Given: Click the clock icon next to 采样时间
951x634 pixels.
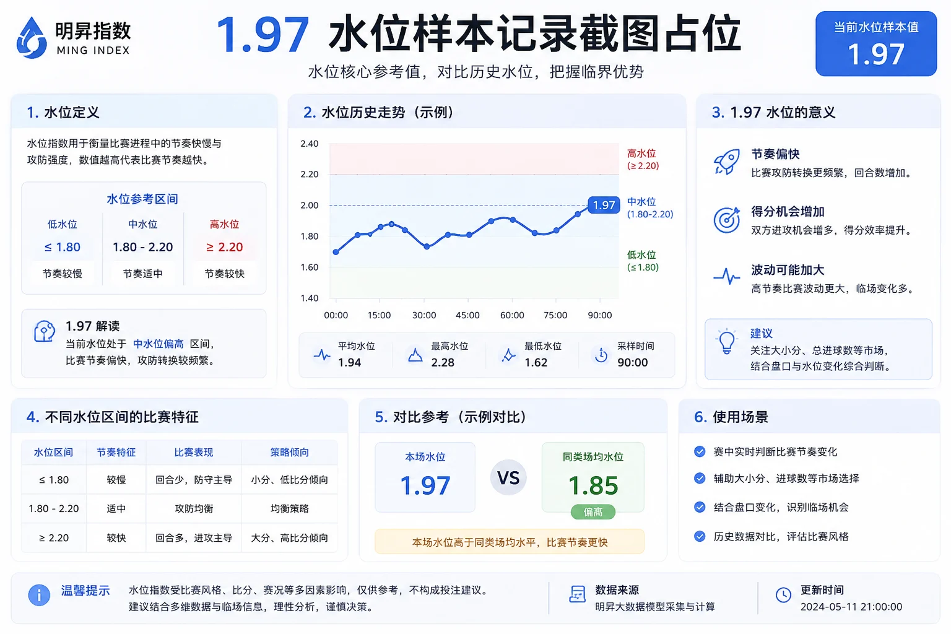Looking at the screenshot, I should 601,355.
